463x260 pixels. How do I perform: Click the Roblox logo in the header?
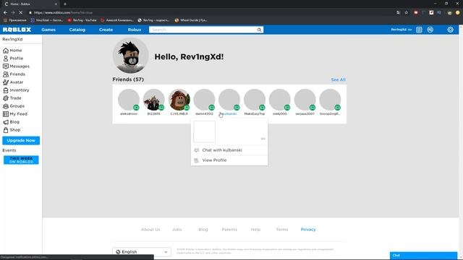(x=17, y=30)
